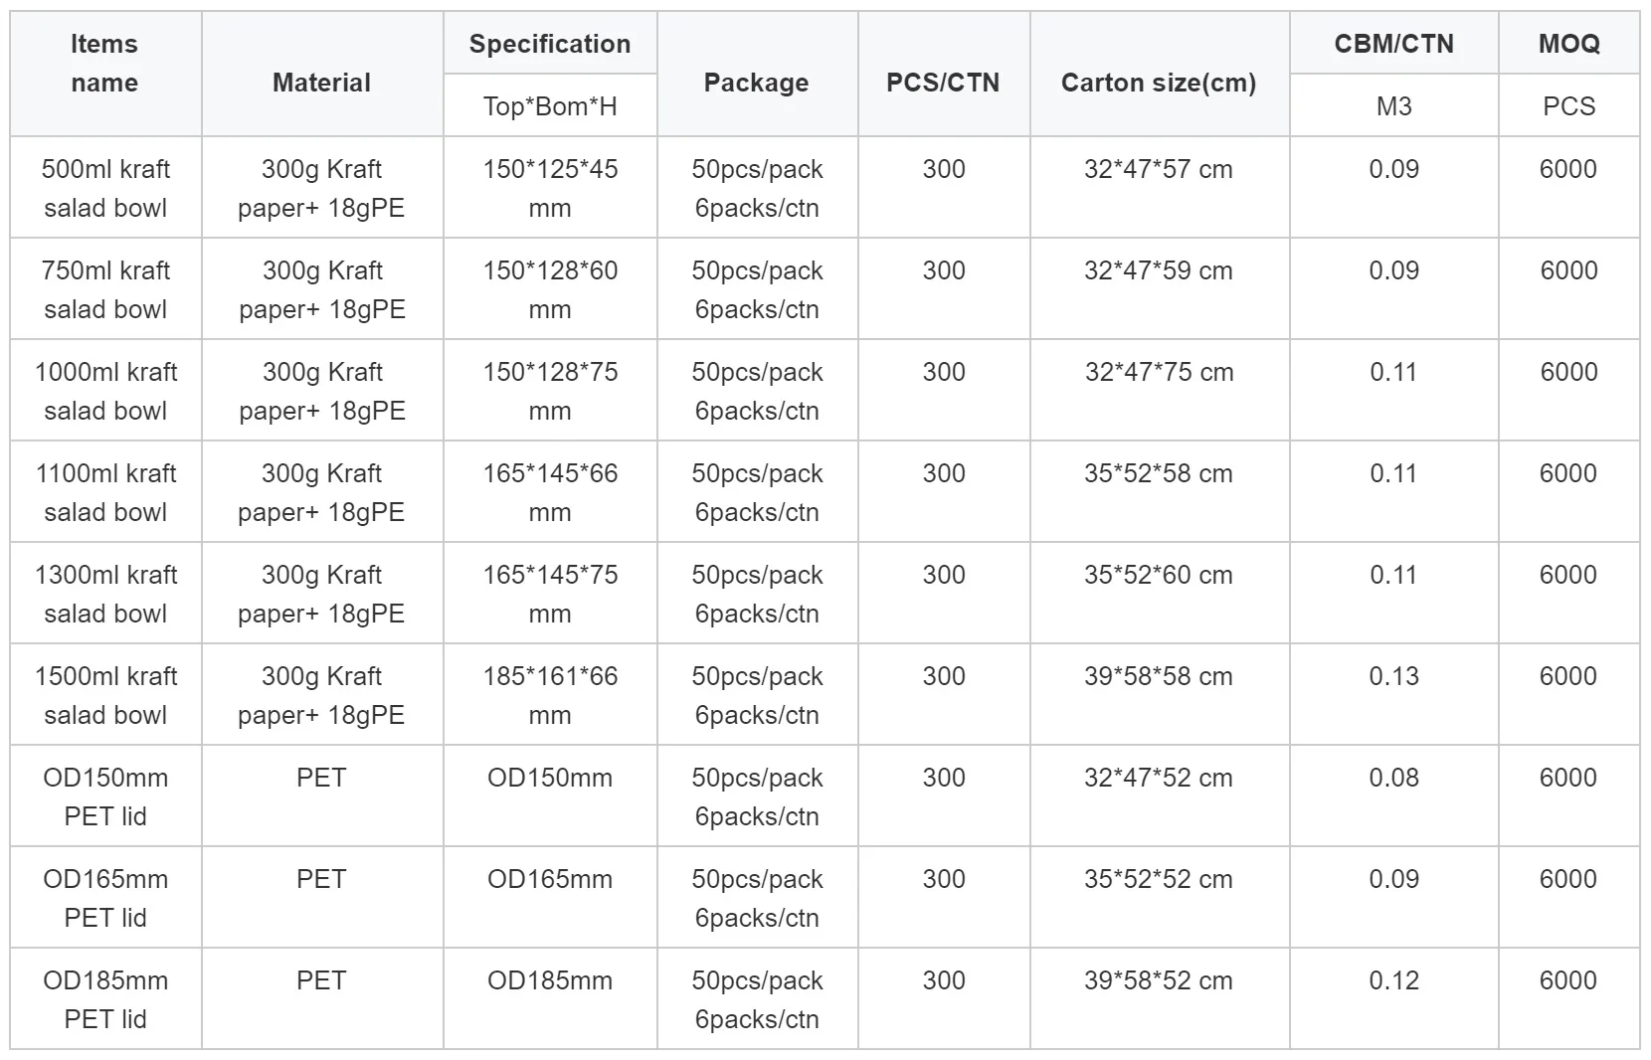1651x1060 pixels.
Task: Click the 0.08 CBM value cell
Action: 1393,778
